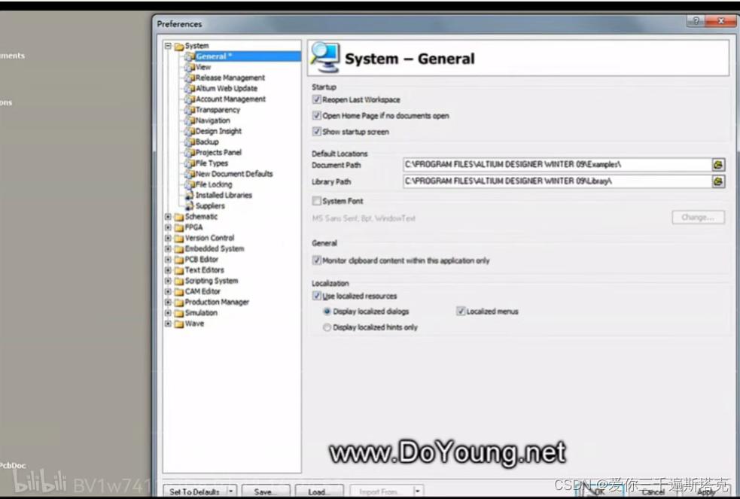The width and height of the screenshot is (740, 499).
Task: Click the Text Editors folder icon
Action: click(x=179, y=270)
